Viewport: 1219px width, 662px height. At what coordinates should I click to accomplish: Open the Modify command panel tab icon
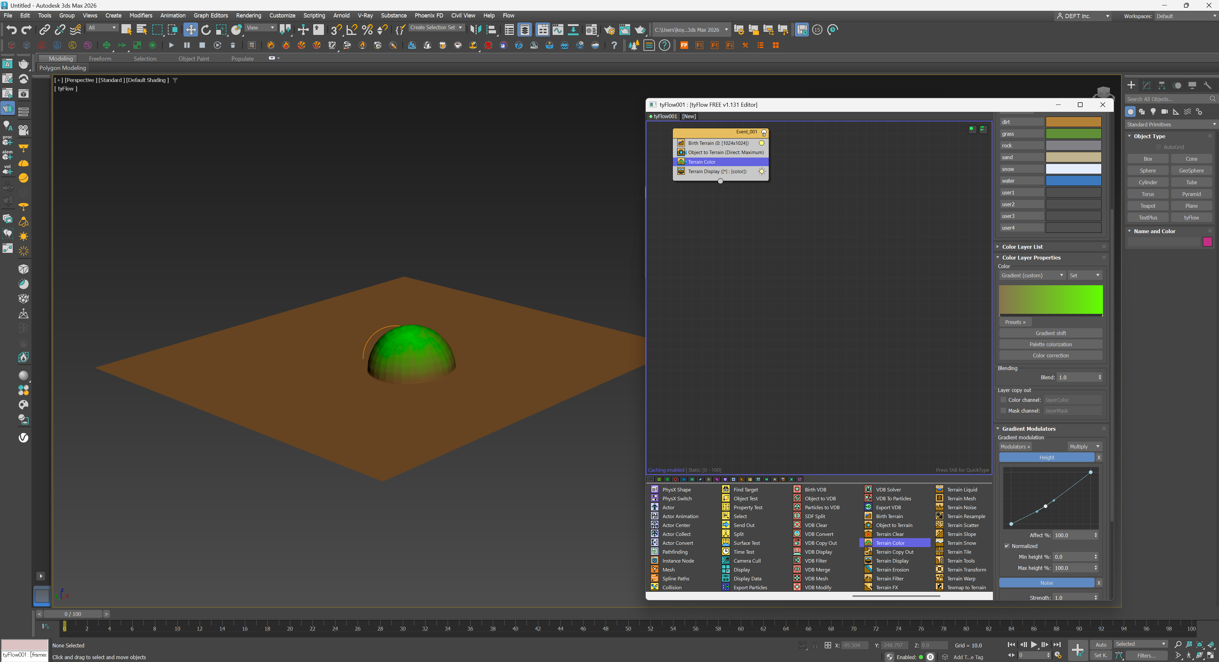[1147, 85]
